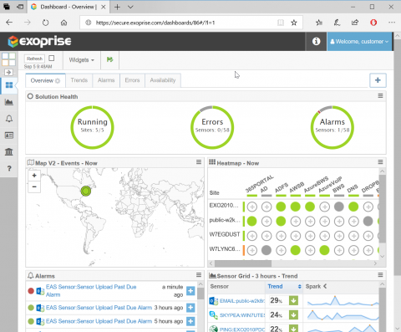
Task: Click the Refresh button
Action: coord(34,59)
